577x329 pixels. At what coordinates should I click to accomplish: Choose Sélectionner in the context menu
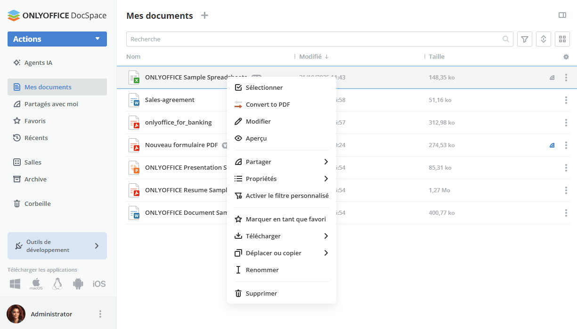[264, 87]
